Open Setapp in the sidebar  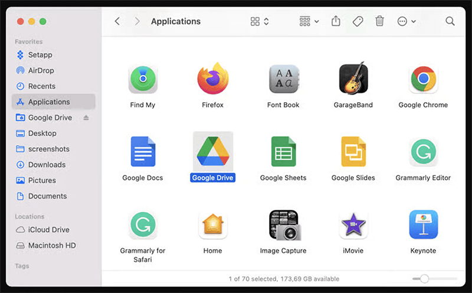pos(54,55)
